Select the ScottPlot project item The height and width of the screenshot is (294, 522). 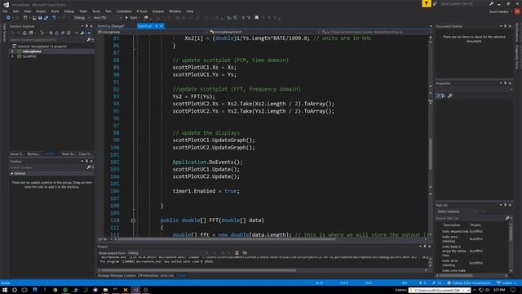coord(29,56)
